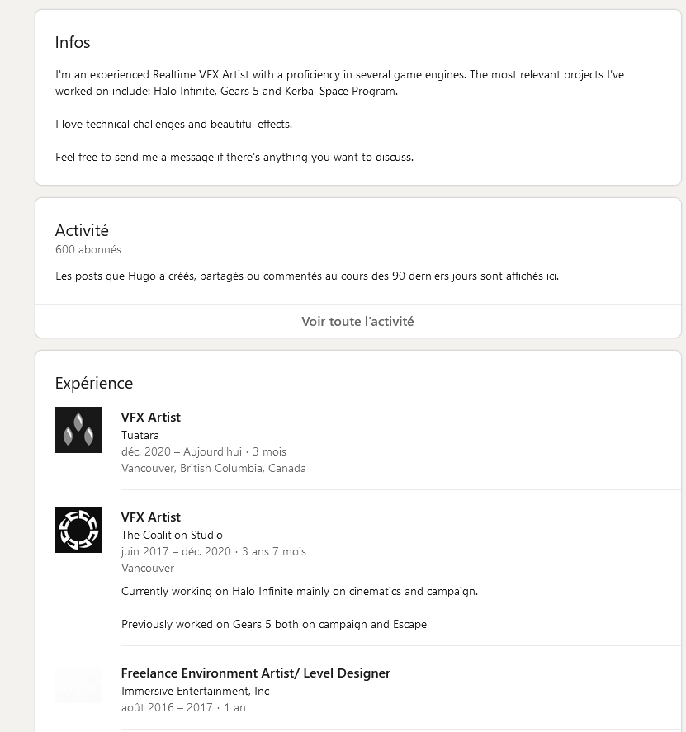Open The Coalition Studio logo
The image size is (686, 732).
tap(78, 529)
